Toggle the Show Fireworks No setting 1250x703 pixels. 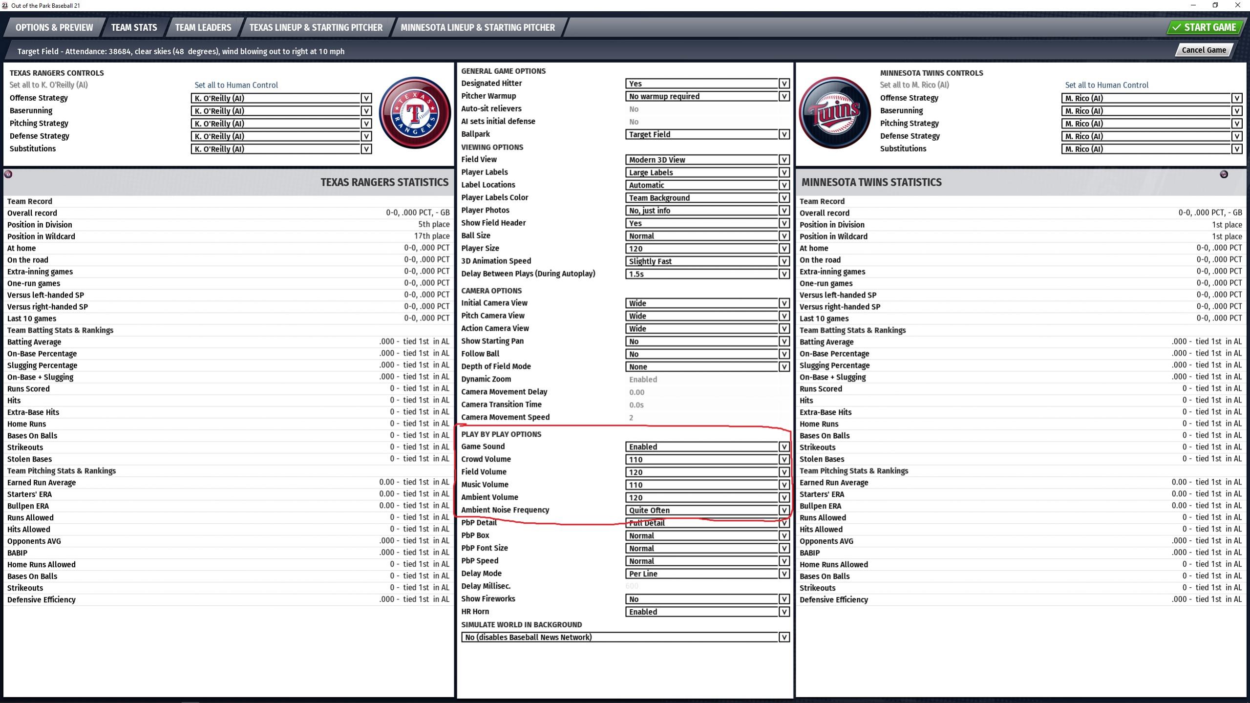(701, 599)
